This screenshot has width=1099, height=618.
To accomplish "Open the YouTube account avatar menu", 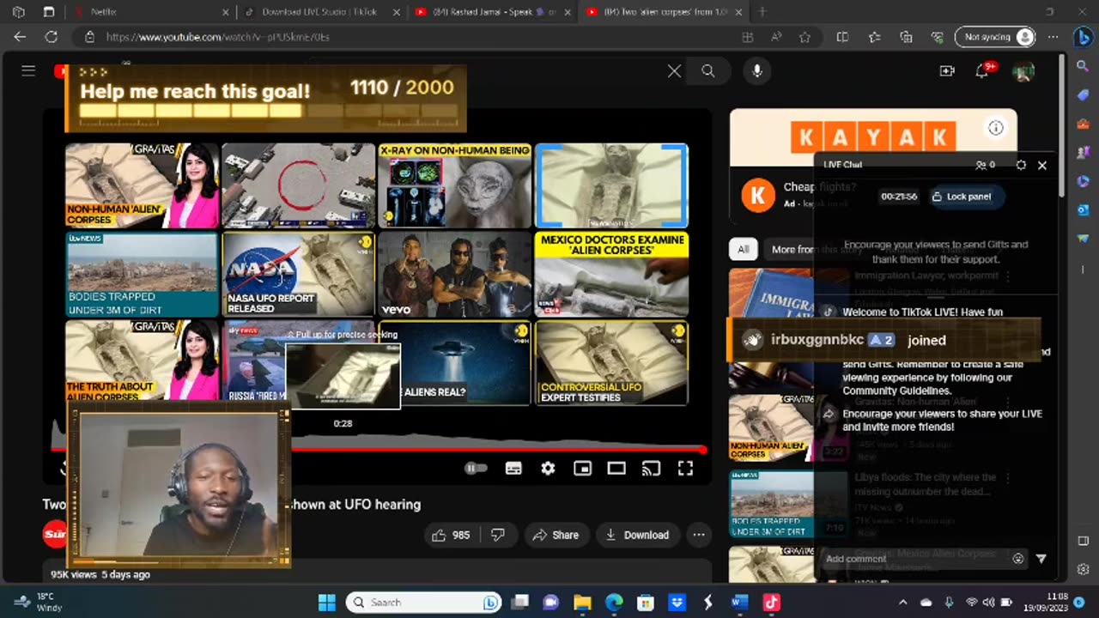I will (x=1023, y=71).
